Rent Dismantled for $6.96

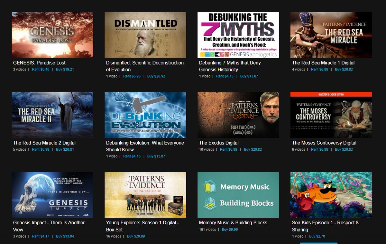[x=132, y=76]
